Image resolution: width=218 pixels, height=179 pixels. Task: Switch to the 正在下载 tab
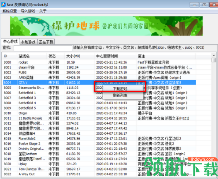tap(46, 42)
